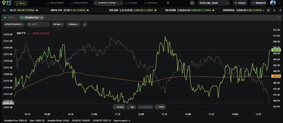Open the ATM STRADDLE dropdown
The width and height of the screenshot is (283, 123).
tap(14, 24)
